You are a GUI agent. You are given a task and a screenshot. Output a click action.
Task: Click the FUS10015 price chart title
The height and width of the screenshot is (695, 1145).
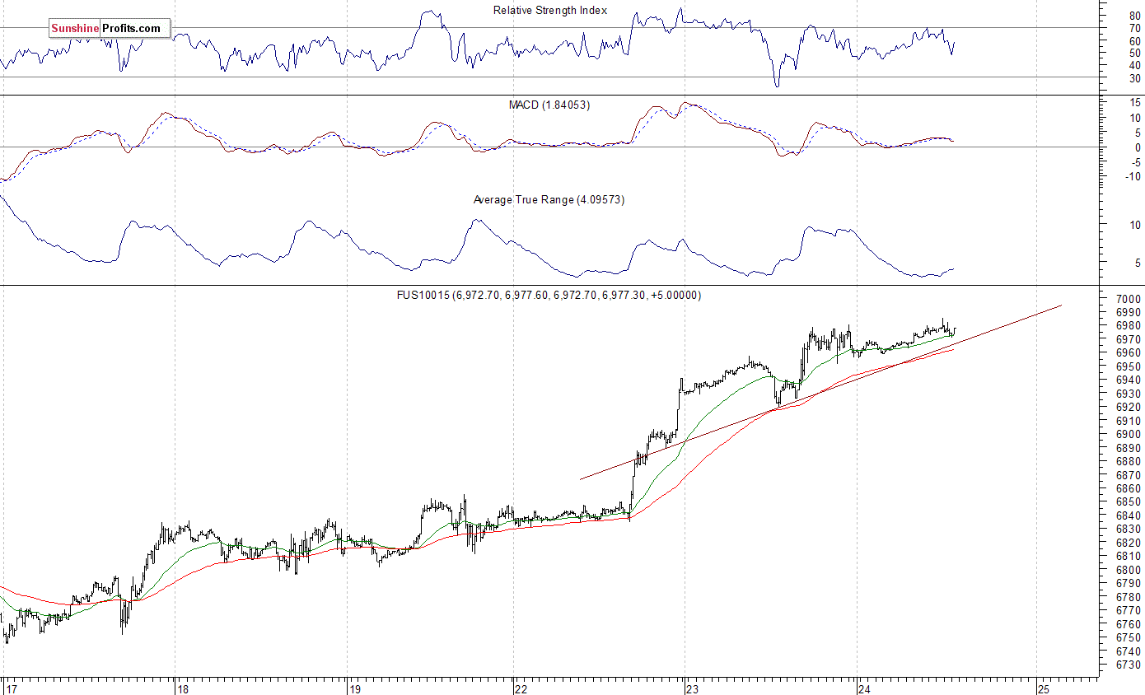tap(550, 295)
